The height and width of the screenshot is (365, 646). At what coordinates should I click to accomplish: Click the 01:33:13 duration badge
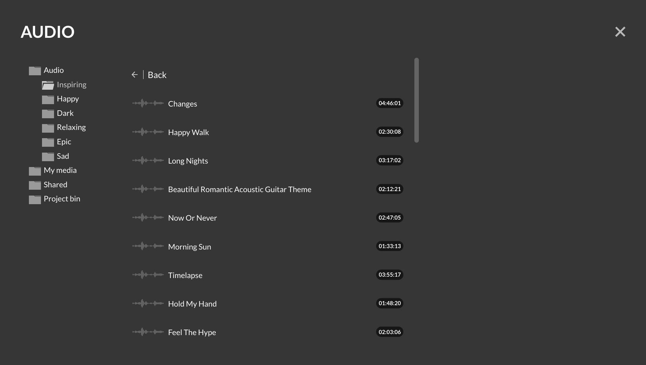[x=390, y=246]
